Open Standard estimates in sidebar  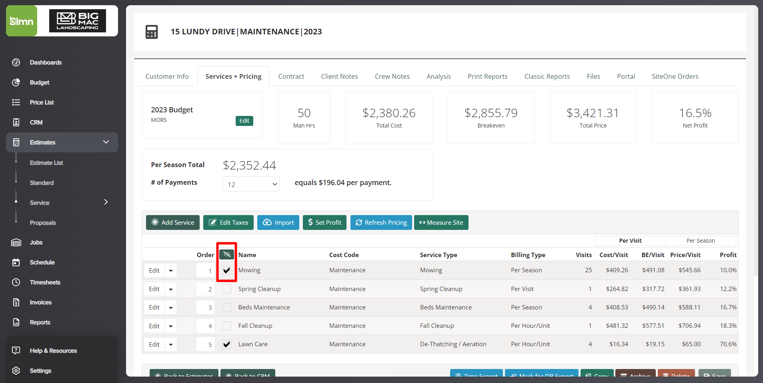pyautogui.click(x=42, y=183)
